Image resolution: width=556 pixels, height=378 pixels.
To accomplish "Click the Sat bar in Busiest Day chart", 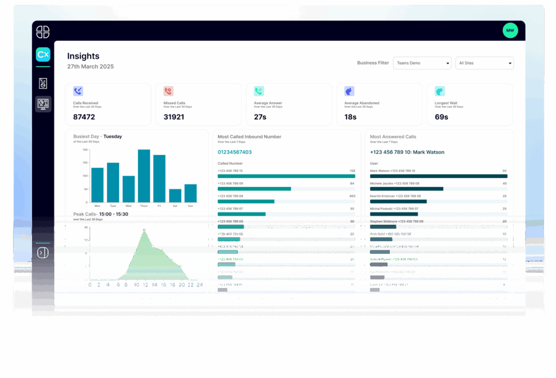I will pos(175,196).
